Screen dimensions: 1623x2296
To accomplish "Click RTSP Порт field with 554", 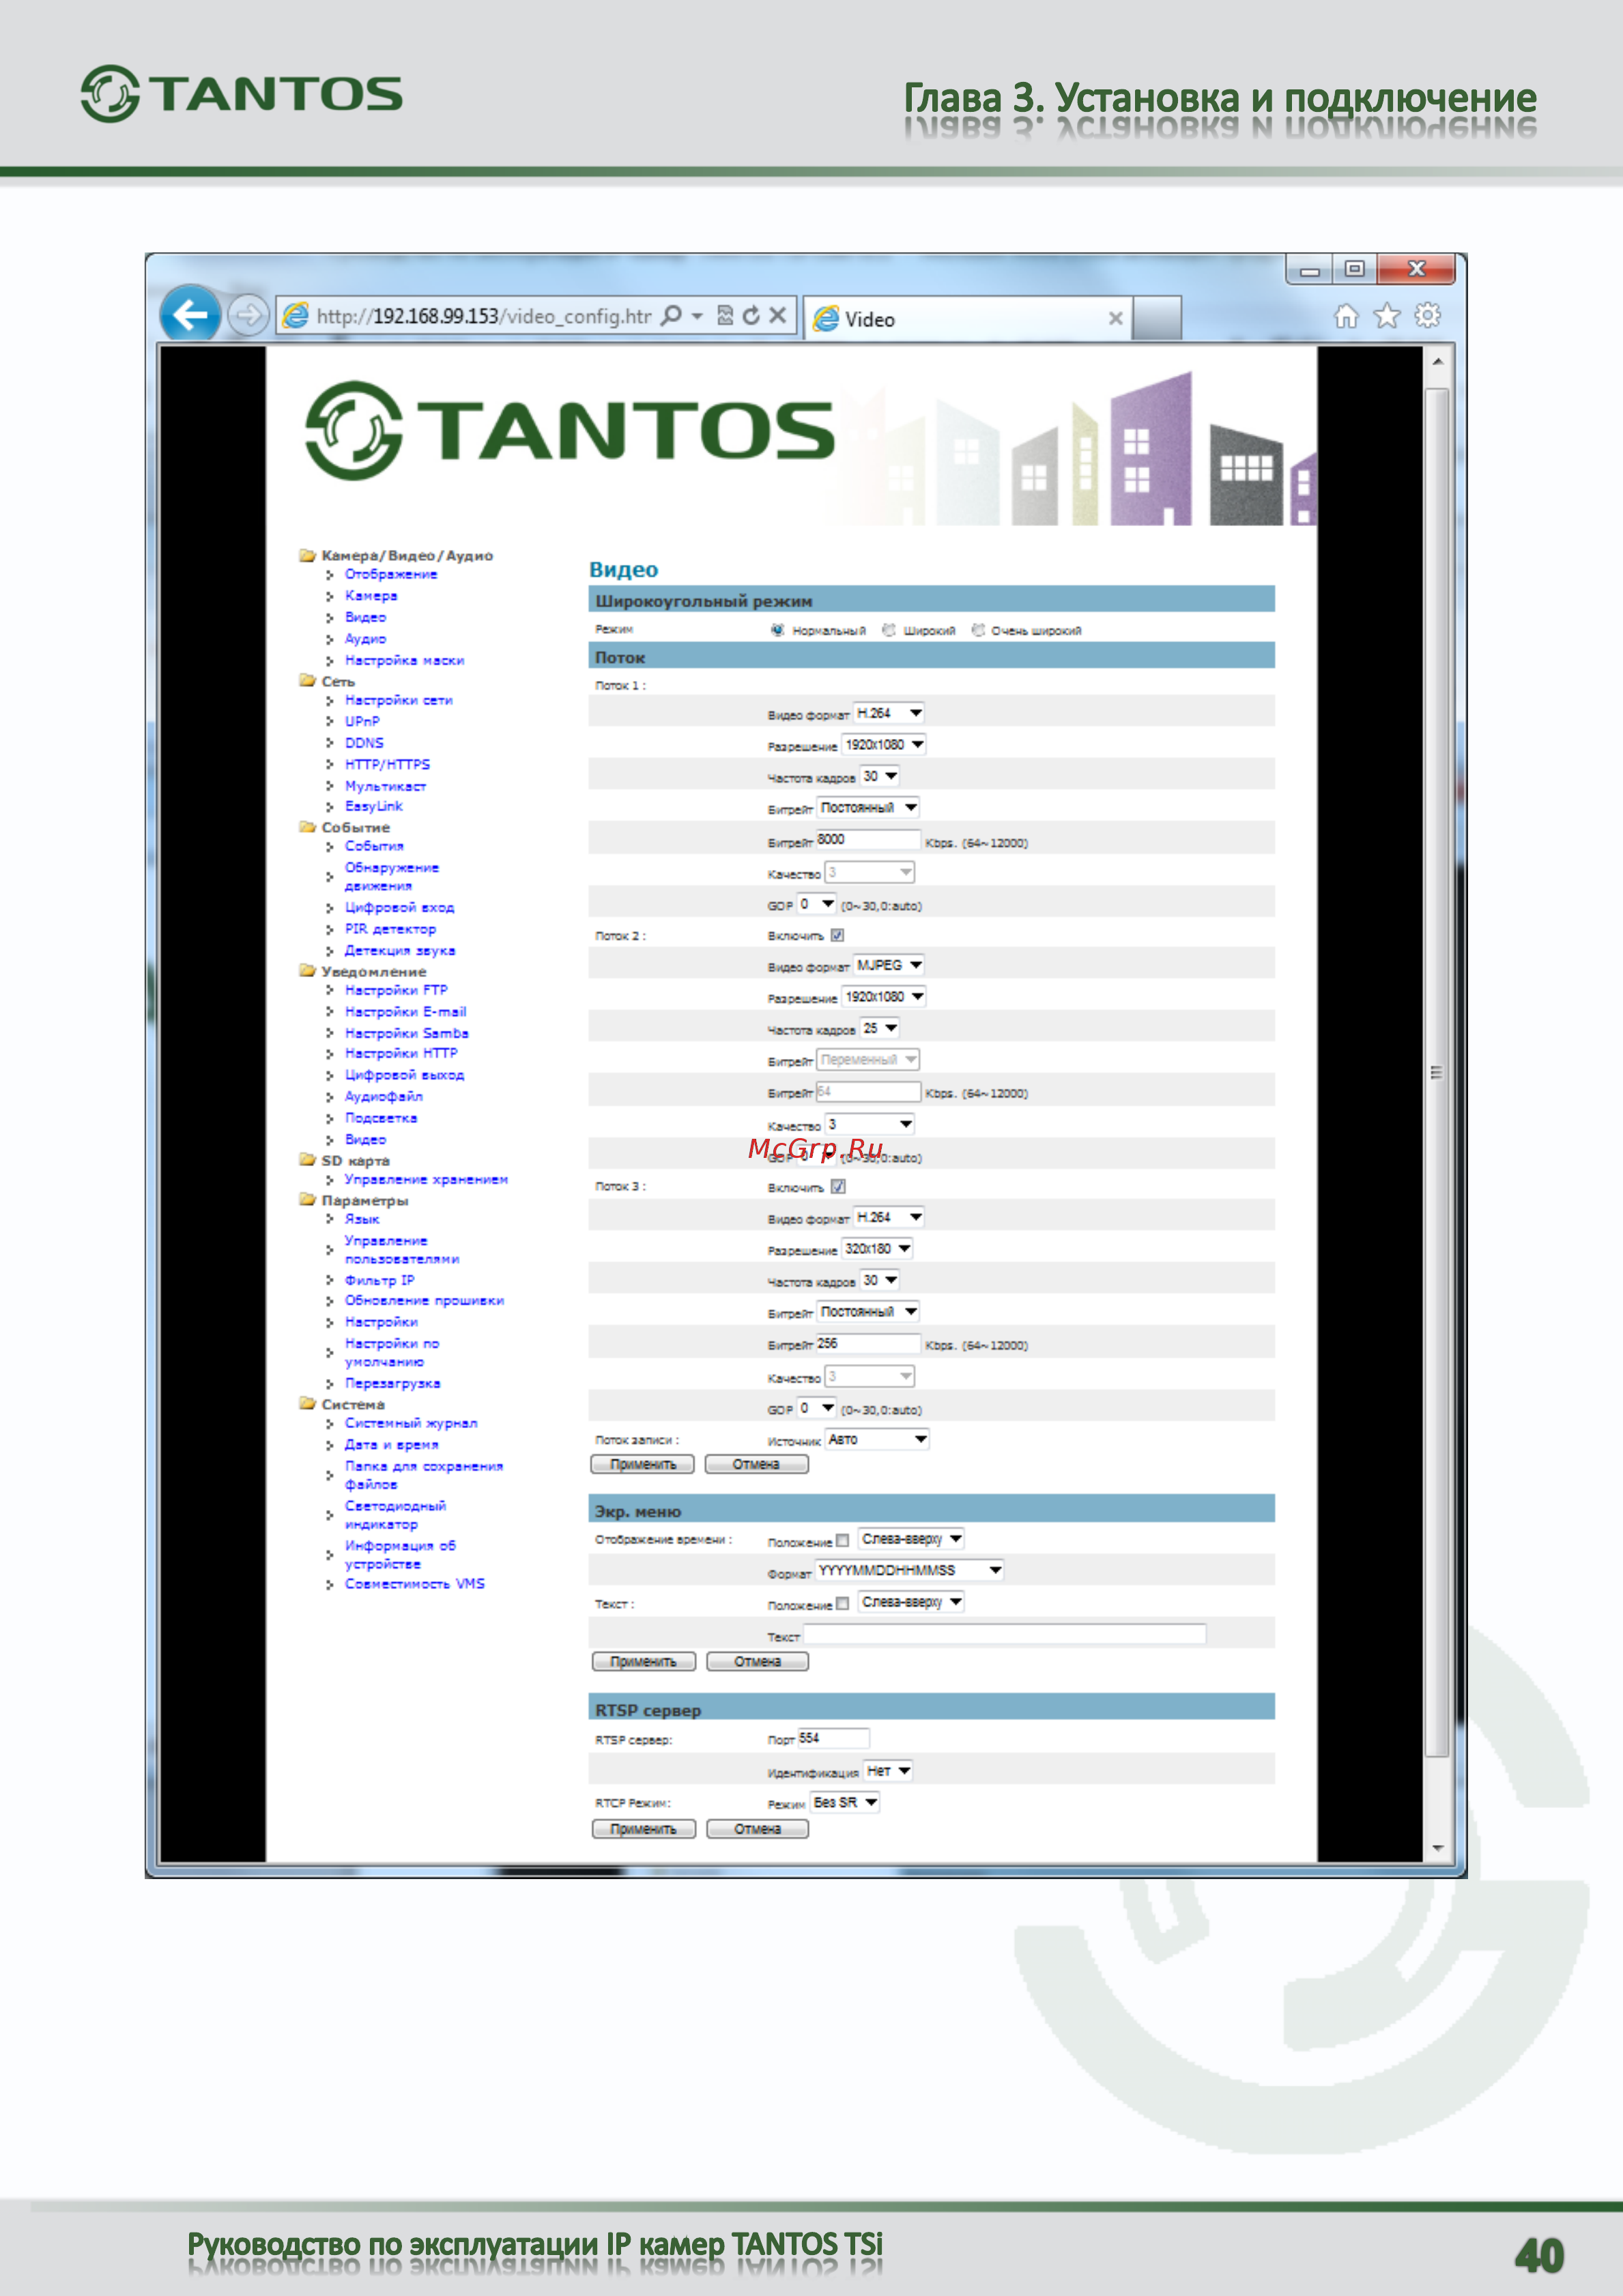I will (833, 1738).
